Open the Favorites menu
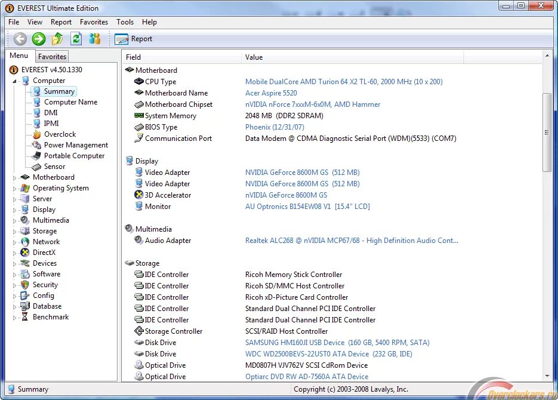Image resolution: width=558 pixels, height=400 pixels. [94, 22]
